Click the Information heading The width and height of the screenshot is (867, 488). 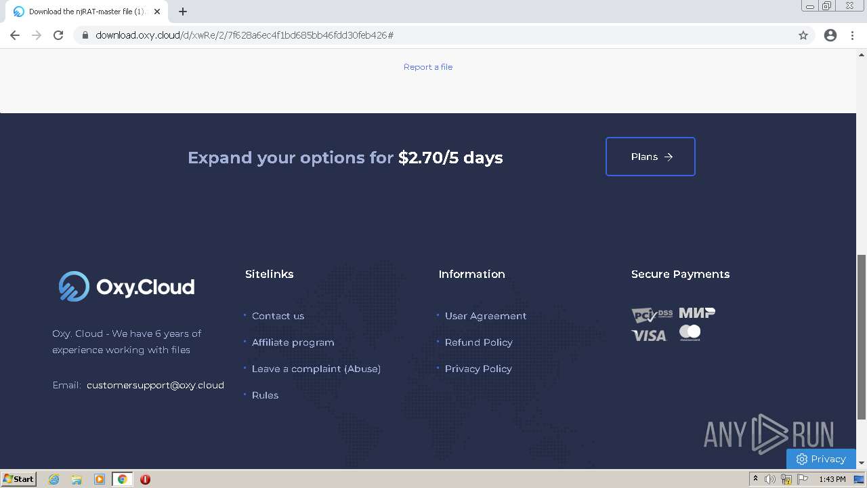pyautogui.click(x=471, y=274)
